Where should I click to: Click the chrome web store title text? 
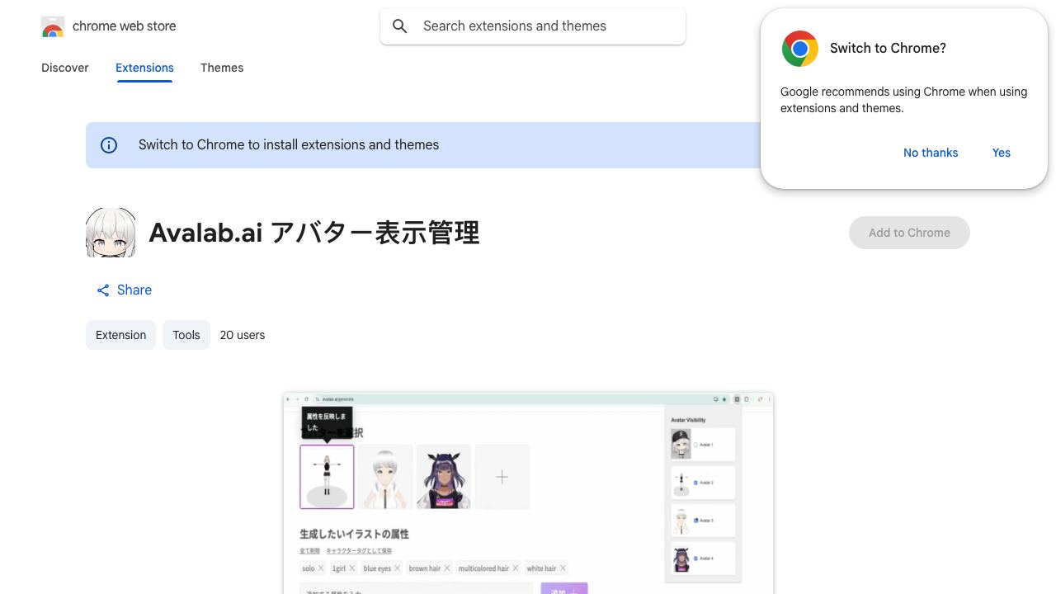[125, 26]
